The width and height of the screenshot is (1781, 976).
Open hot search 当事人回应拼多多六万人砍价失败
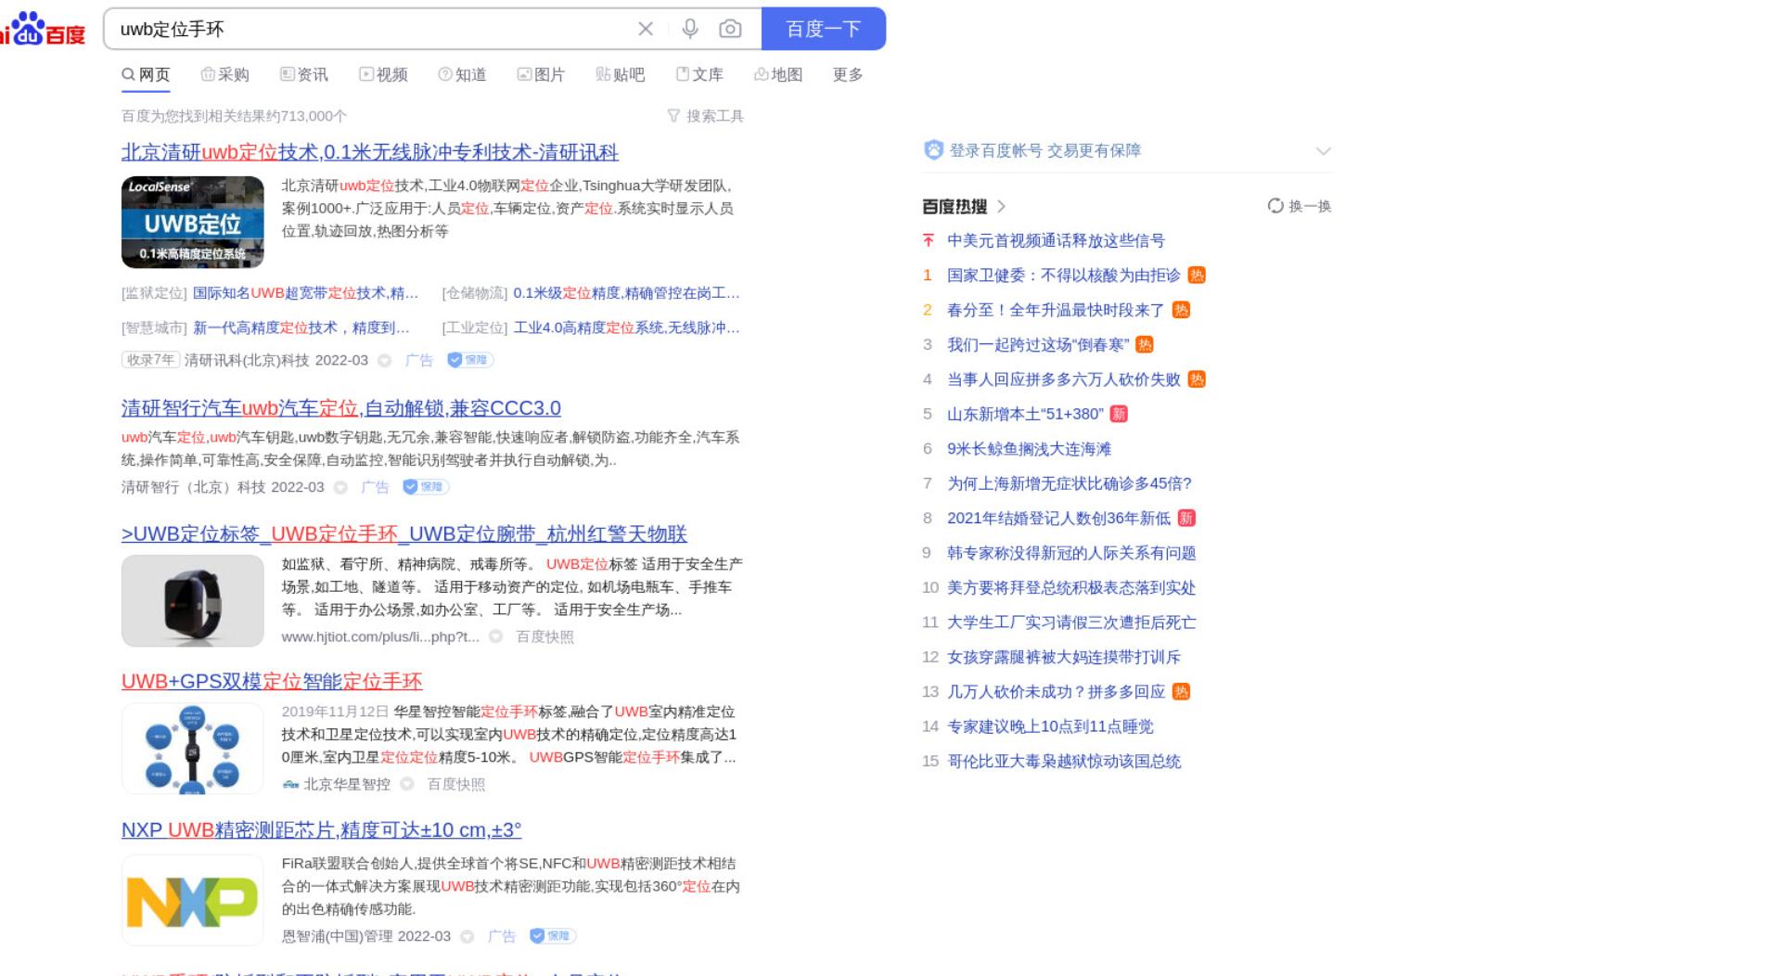(x=1063, y=379)
